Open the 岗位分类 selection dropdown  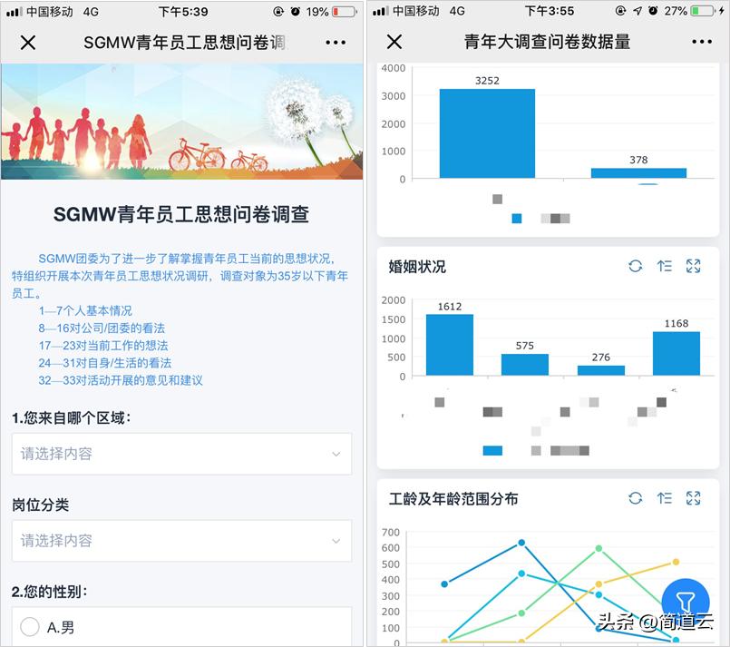[x=181, y=539]
